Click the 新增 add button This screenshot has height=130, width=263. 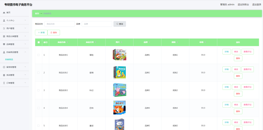coord(41,32)
